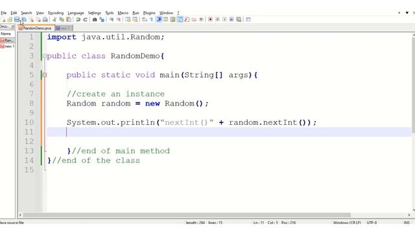
Task: Open the Encoding menu
Action: (x=56, y=13)
